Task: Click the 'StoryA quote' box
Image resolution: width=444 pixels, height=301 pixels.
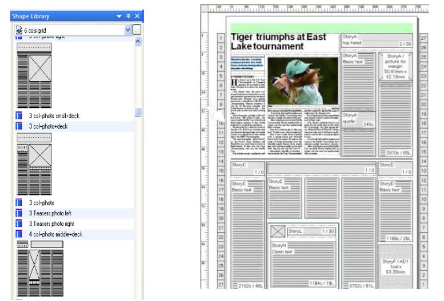Action: (x=359, y=120)
